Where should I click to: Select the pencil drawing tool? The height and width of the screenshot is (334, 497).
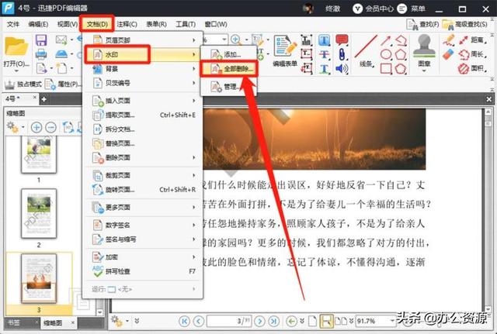tap(449, 40)
